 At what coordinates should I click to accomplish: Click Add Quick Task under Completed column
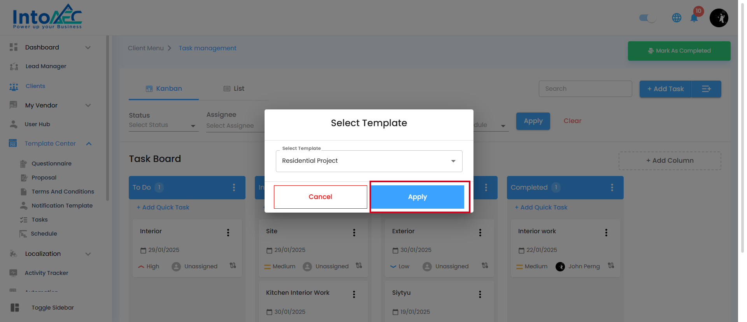pyautogui.click(x=541, y=208)
